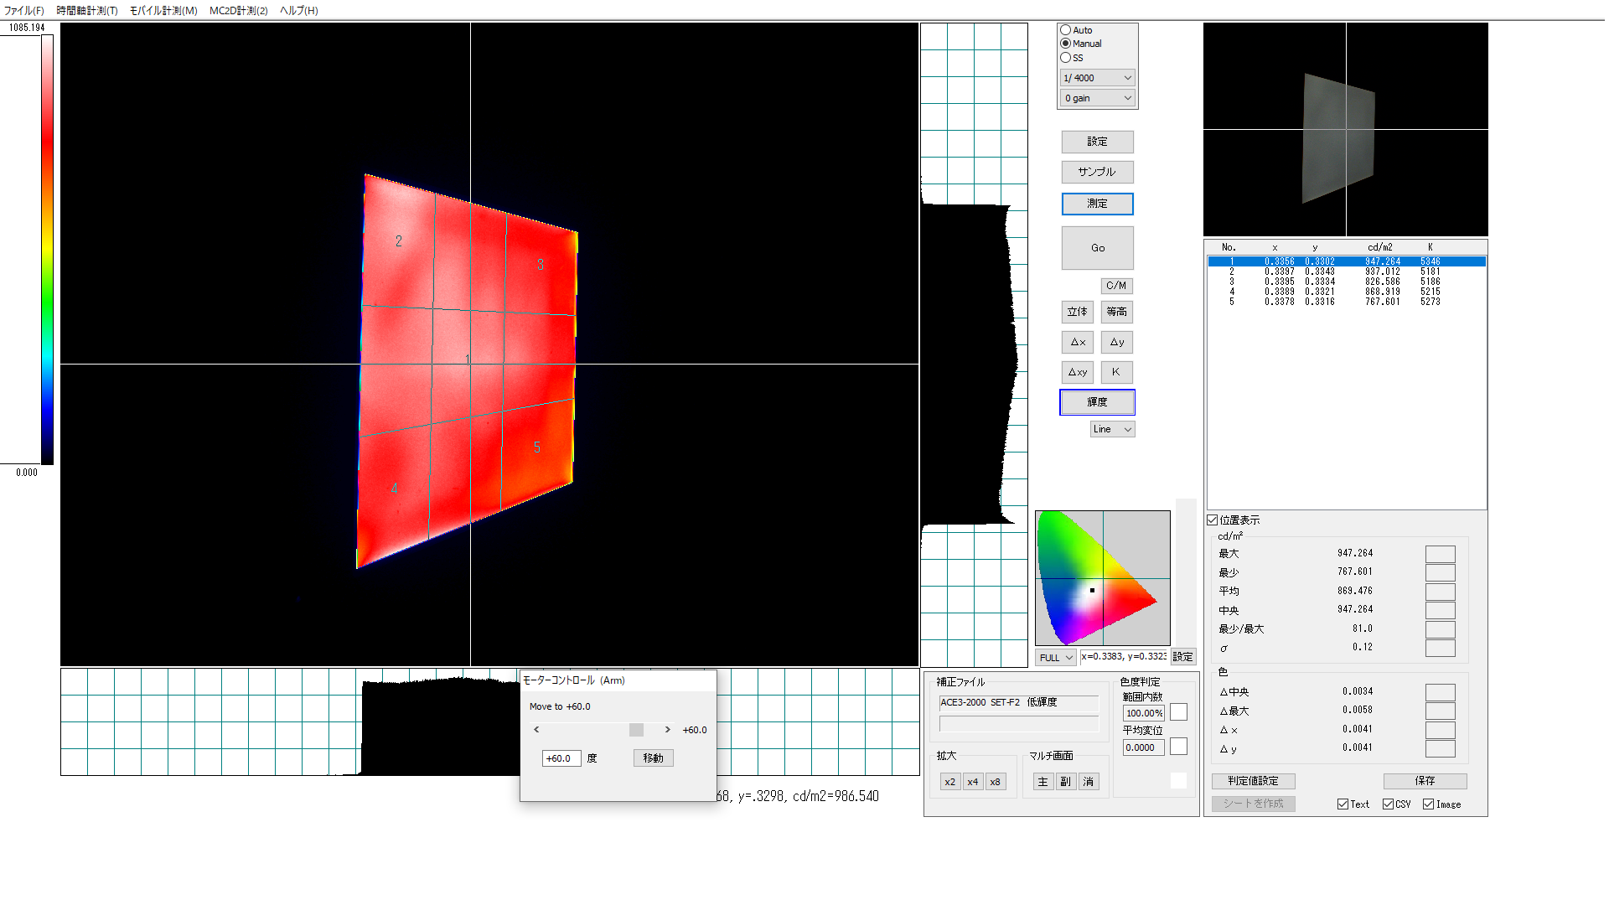Uncheck the CSV save option
The height and width of the screenshot is (905, 1609).
[1389, 804]
